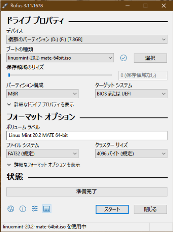This screenshot has height=232, width=173.
Task: Click the 状態 heading
Action: pos(15,177)
